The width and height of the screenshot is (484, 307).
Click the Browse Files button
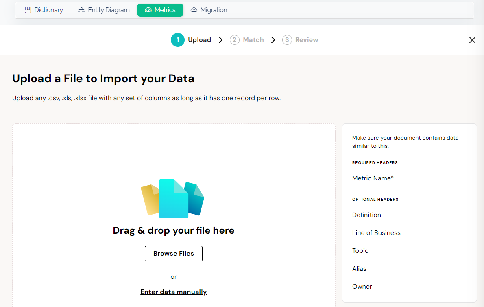[174, 253]
